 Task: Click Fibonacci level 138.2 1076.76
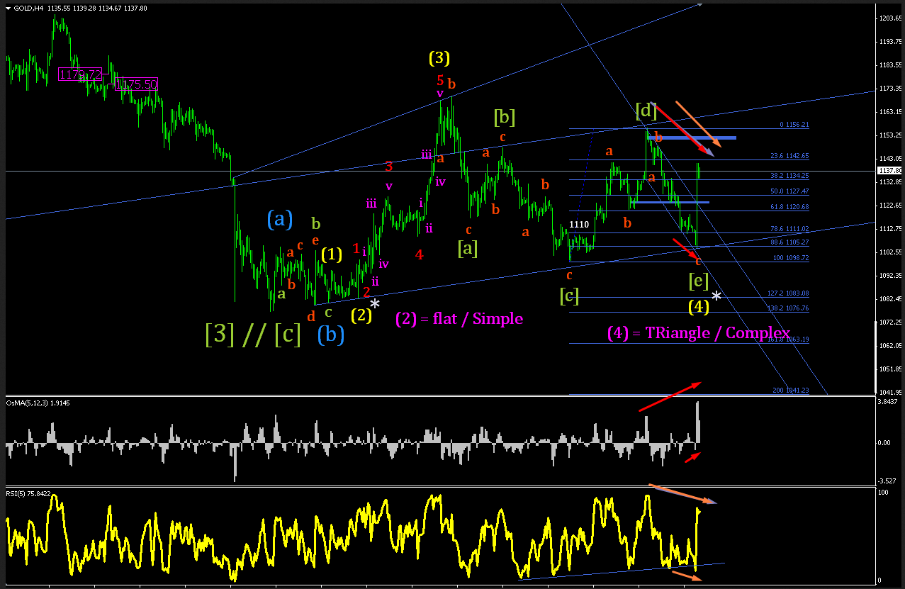(788, 308)
